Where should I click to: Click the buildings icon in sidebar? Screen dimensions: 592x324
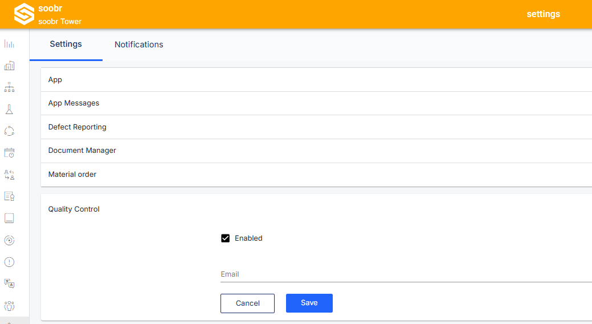(x=10, y=66)
